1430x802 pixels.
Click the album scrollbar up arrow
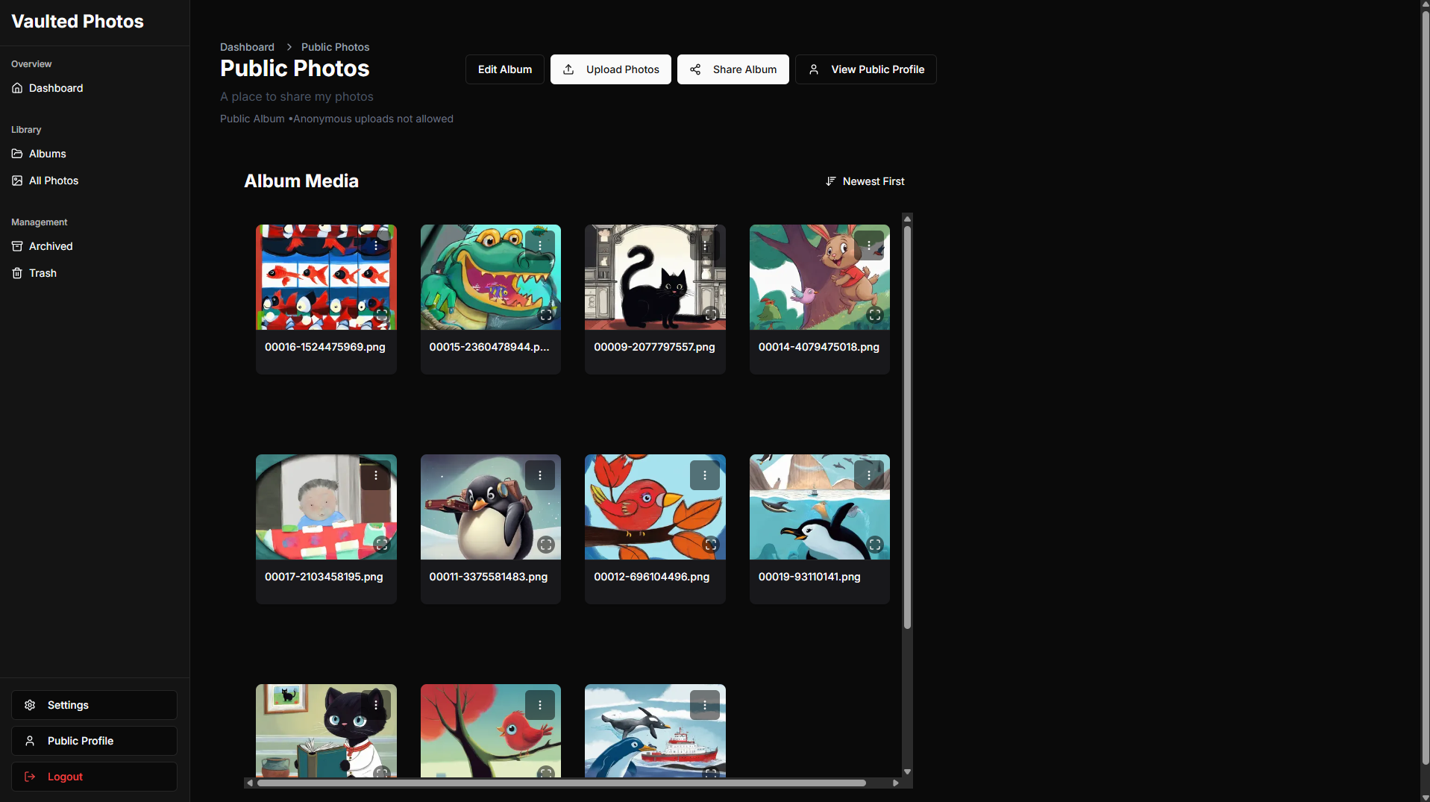(x=907, y=219)
